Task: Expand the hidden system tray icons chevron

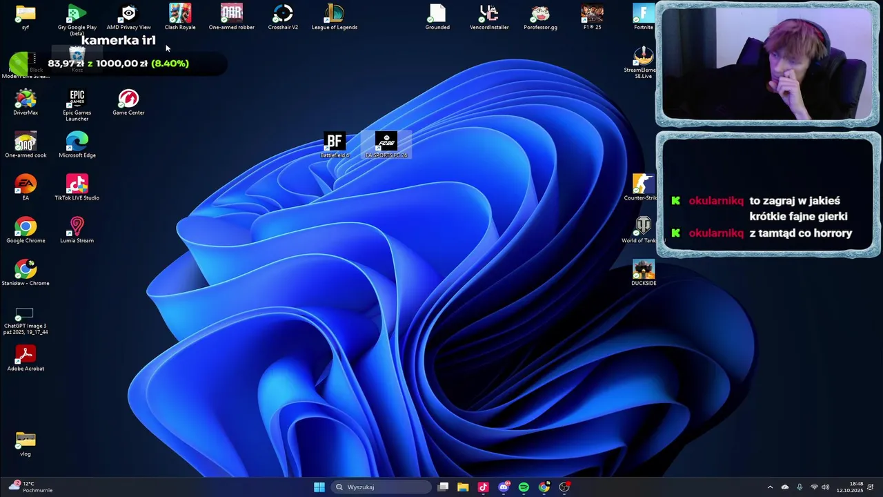Action: [x=770, y=487]
